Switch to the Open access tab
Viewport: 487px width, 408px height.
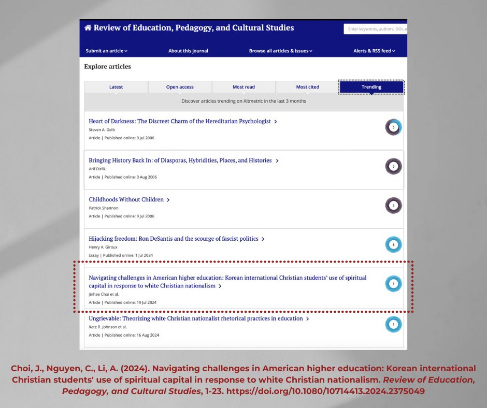(180, 87)
